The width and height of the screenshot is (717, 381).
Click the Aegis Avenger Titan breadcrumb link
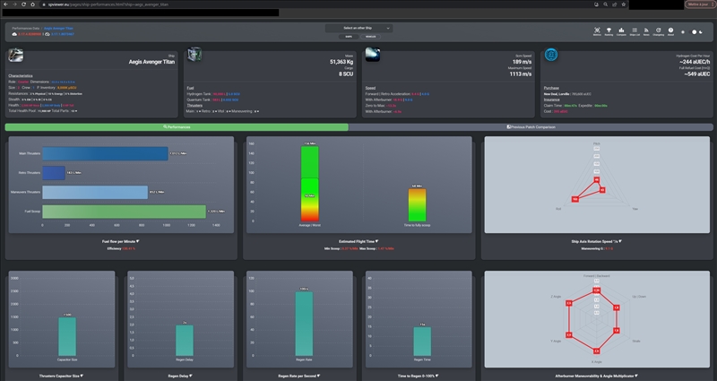point(58,29)
